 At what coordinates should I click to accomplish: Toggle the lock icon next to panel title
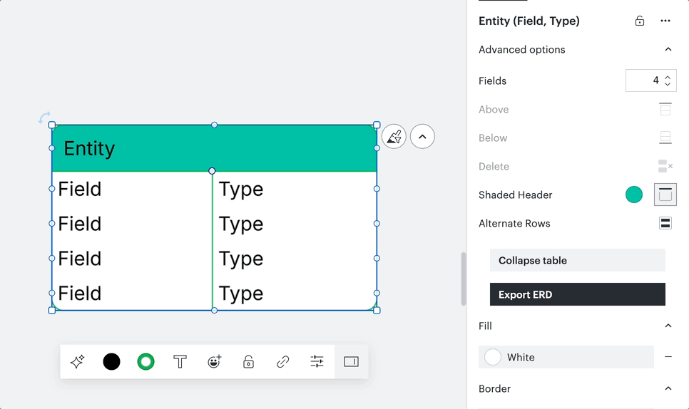coord(640,21)
